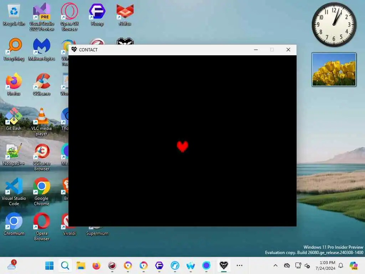
Task: Open the Recycle Bin desktop icon
Action: tap(14, 14)
